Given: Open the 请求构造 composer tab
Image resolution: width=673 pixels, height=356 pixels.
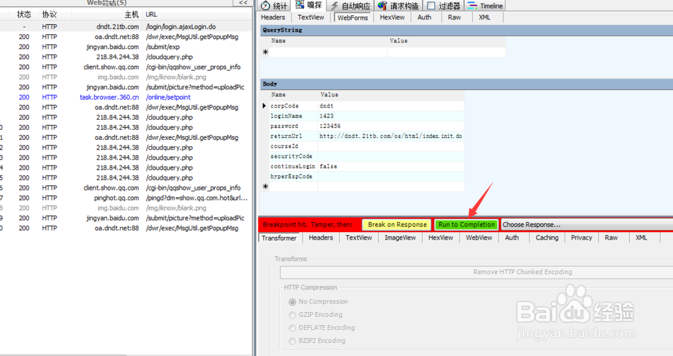Looking at the screenshot, I should coord(398,5).
